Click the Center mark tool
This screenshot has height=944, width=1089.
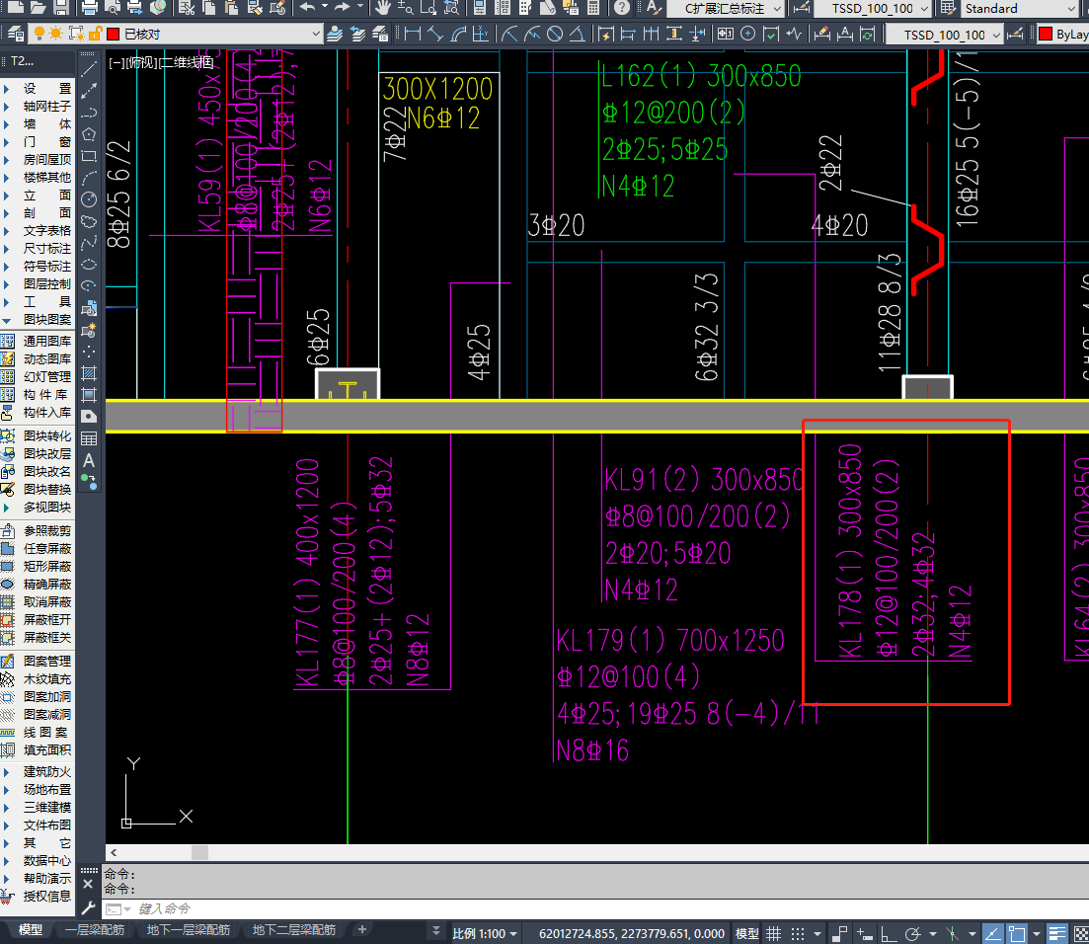pyautogui.click(x=748, y=34)
